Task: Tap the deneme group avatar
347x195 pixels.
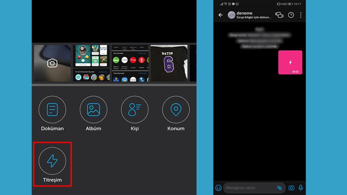Action: [x=231, y=15]
